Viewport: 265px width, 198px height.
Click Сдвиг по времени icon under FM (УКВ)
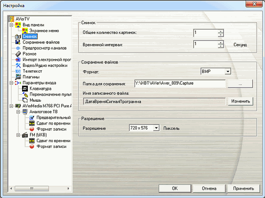coord(32,141)
